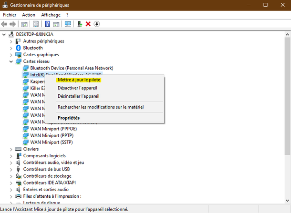Click the Autres périphériques unknown device icon

[x=18, y=41]
